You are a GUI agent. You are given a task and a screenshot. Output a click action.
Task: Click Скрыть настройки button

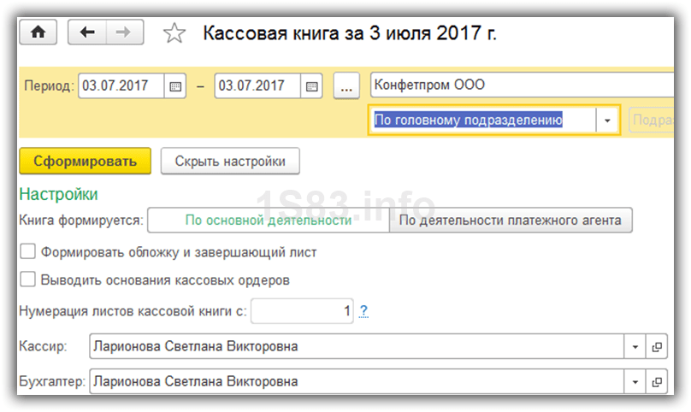pyautogui.click(x=230, y=162)
